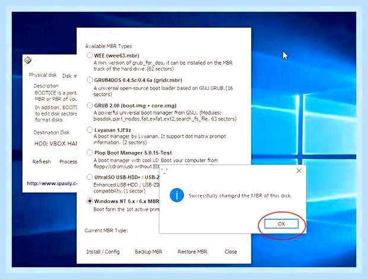Choose the Lvyanan 1JF9z radio option
368x279 pixels.
pos(90,130)
